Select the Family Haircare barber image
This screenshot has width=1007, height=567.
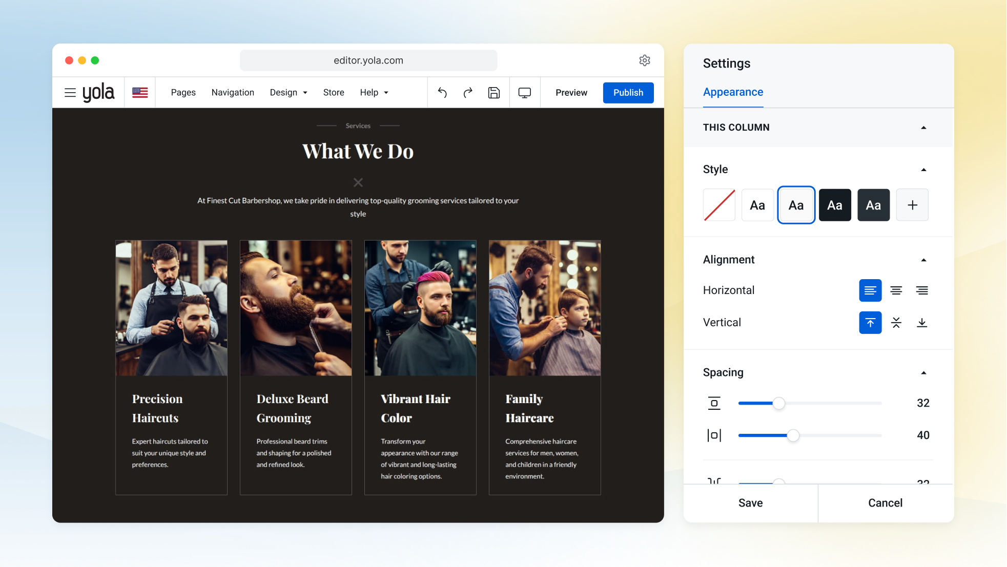(x=545, y=308)
